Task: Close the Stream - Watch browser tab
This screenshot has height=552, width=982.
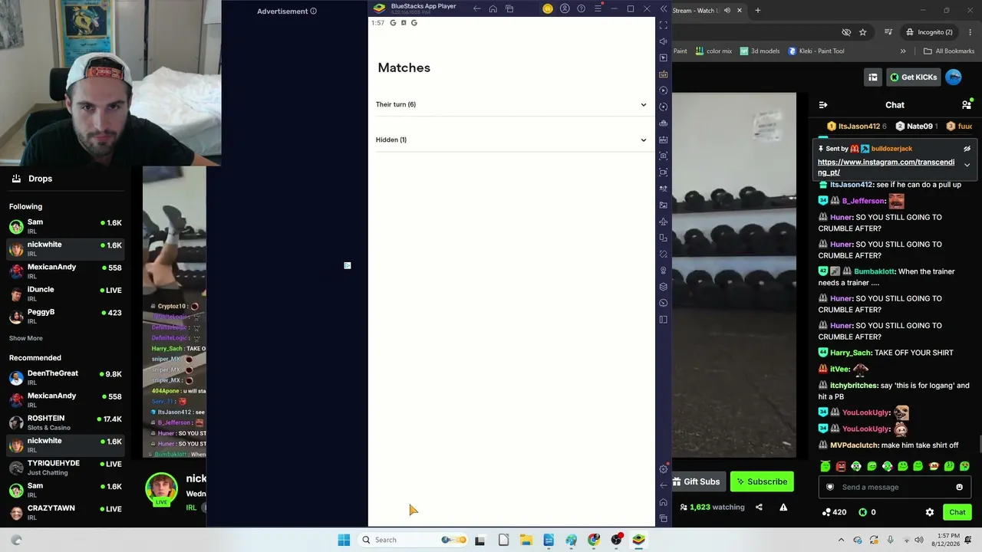Action: [x=740, y=10]
